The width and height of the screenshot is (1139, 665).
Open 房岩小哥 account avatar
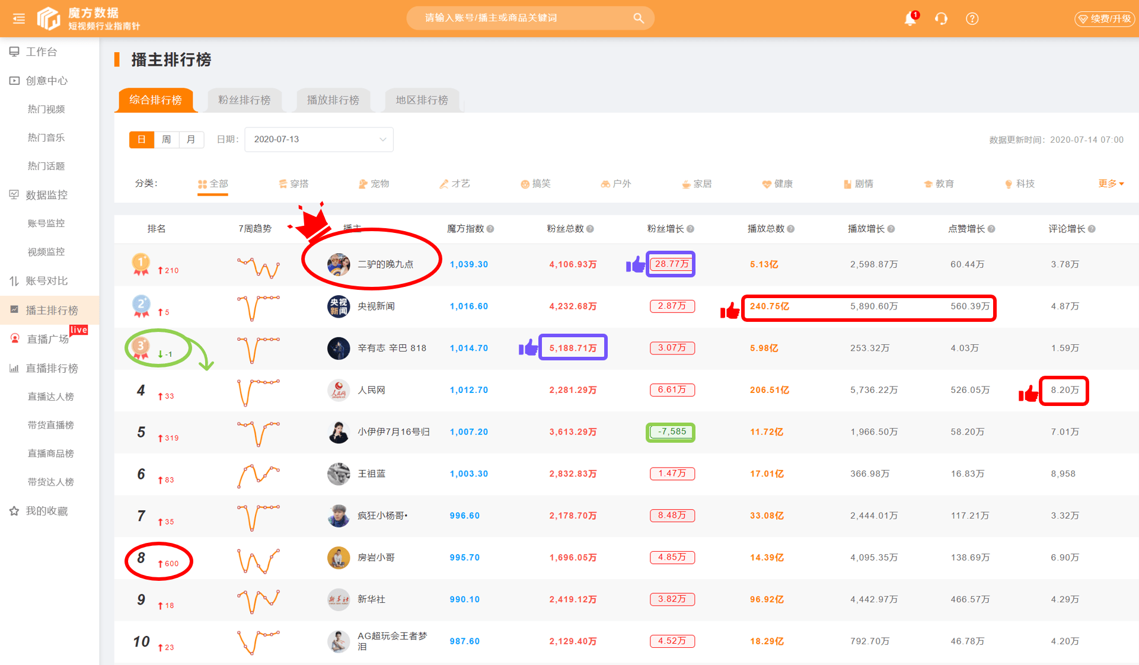pos(339,558)
